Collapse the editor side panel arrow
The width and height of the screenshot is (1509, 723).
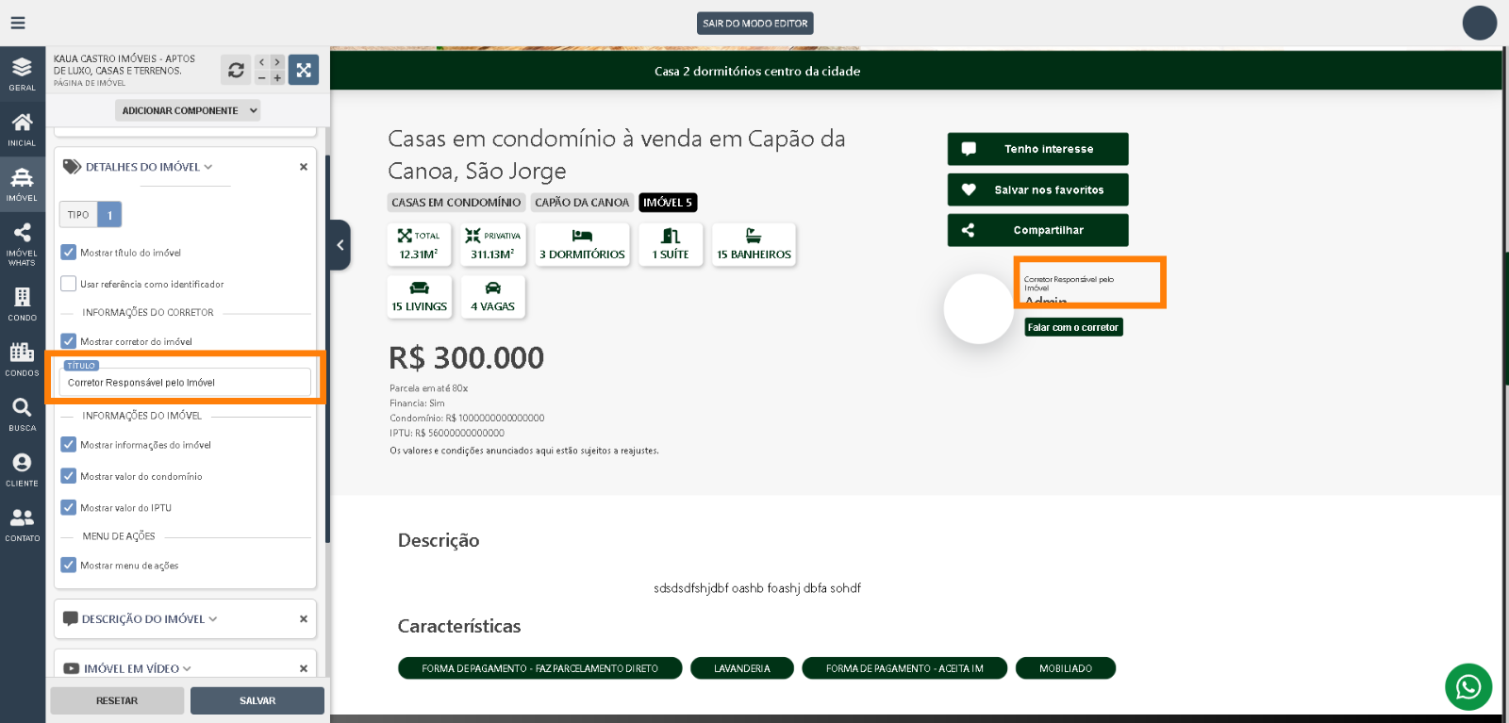coord(340,245)
